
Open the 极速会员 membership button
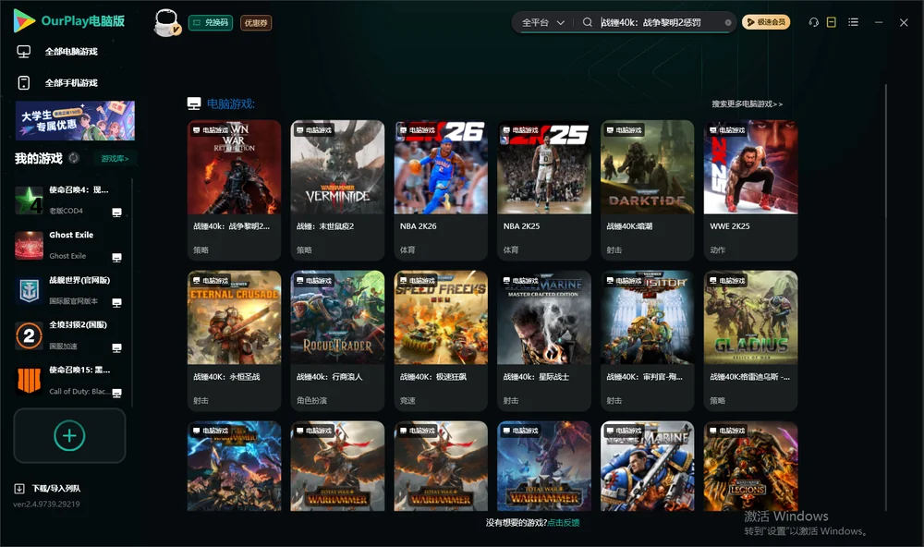click(x=765, y=22)
